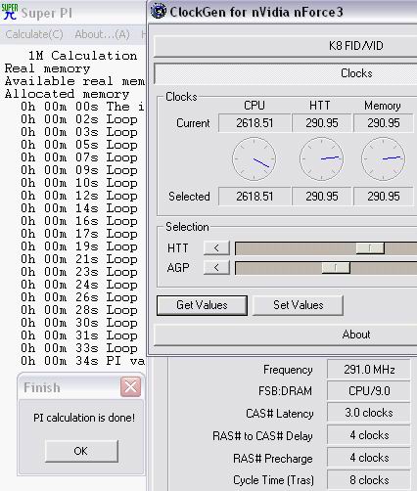Open the K8 FID/VID section
The height and width of the screenshot is (491, 417).
coord(285,46)
